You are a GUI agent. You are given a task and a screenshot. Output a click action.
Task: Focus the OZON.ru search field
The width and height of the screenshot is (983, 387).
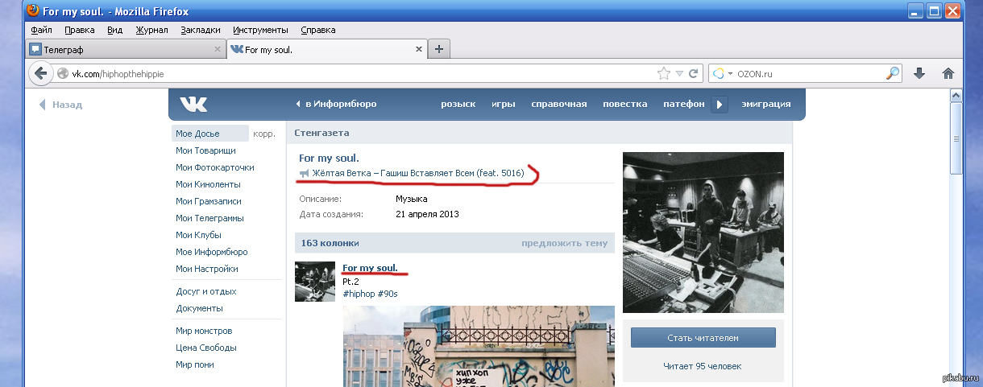810,73
